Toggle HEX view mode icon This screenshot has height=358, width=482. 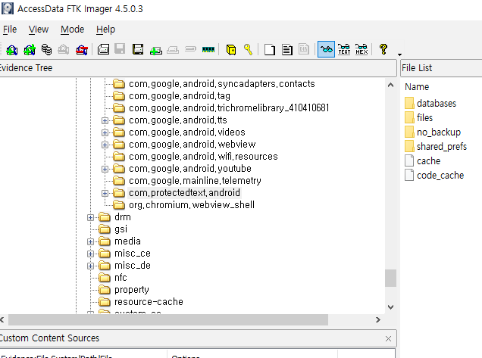click(x=361, y=49)
